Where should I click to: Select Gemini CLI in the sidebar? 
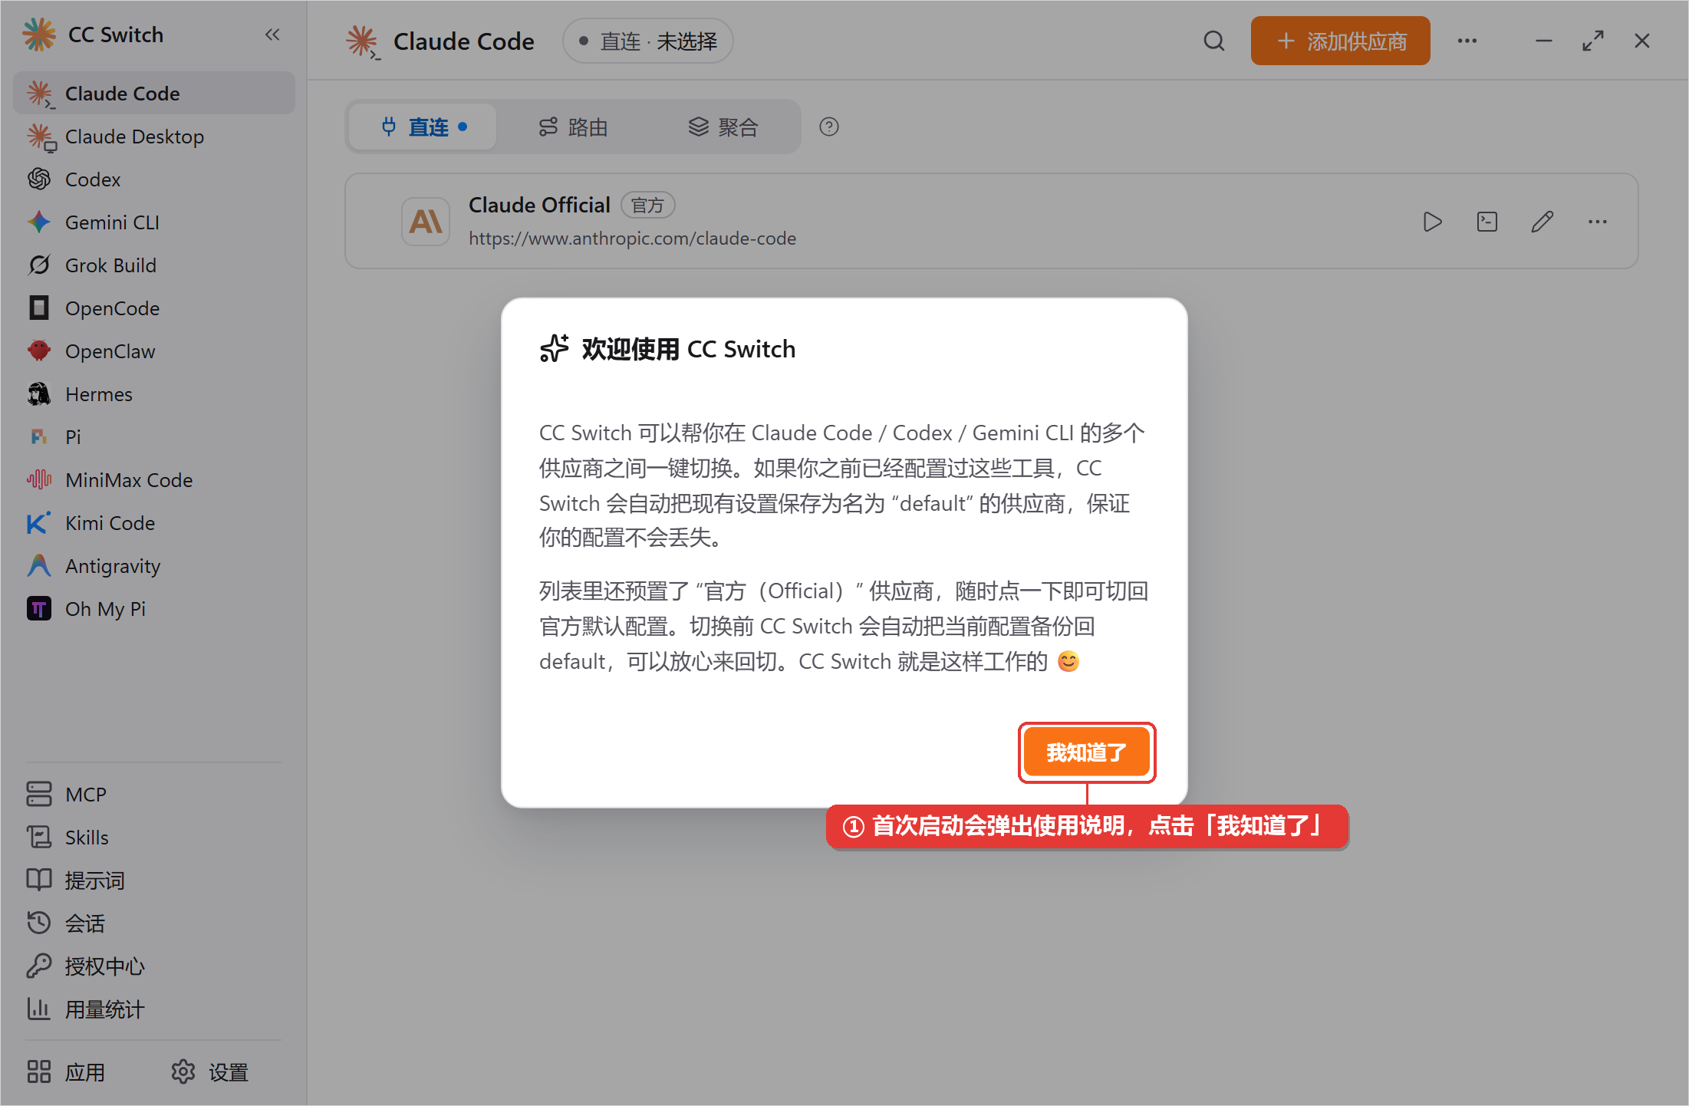pyautogui.click(x=154, y=222)
